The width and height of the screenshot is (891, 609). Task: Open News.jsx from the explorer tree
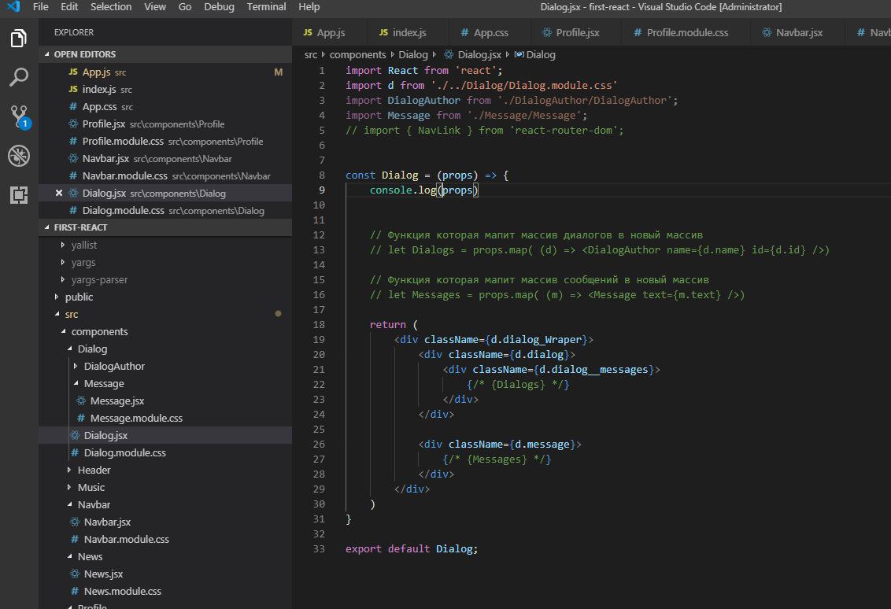pyautogui.click(x=103, y=574)
